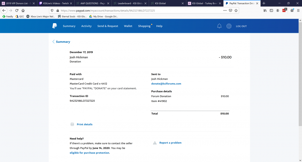Open the eligible for purchase protection link

89,153
